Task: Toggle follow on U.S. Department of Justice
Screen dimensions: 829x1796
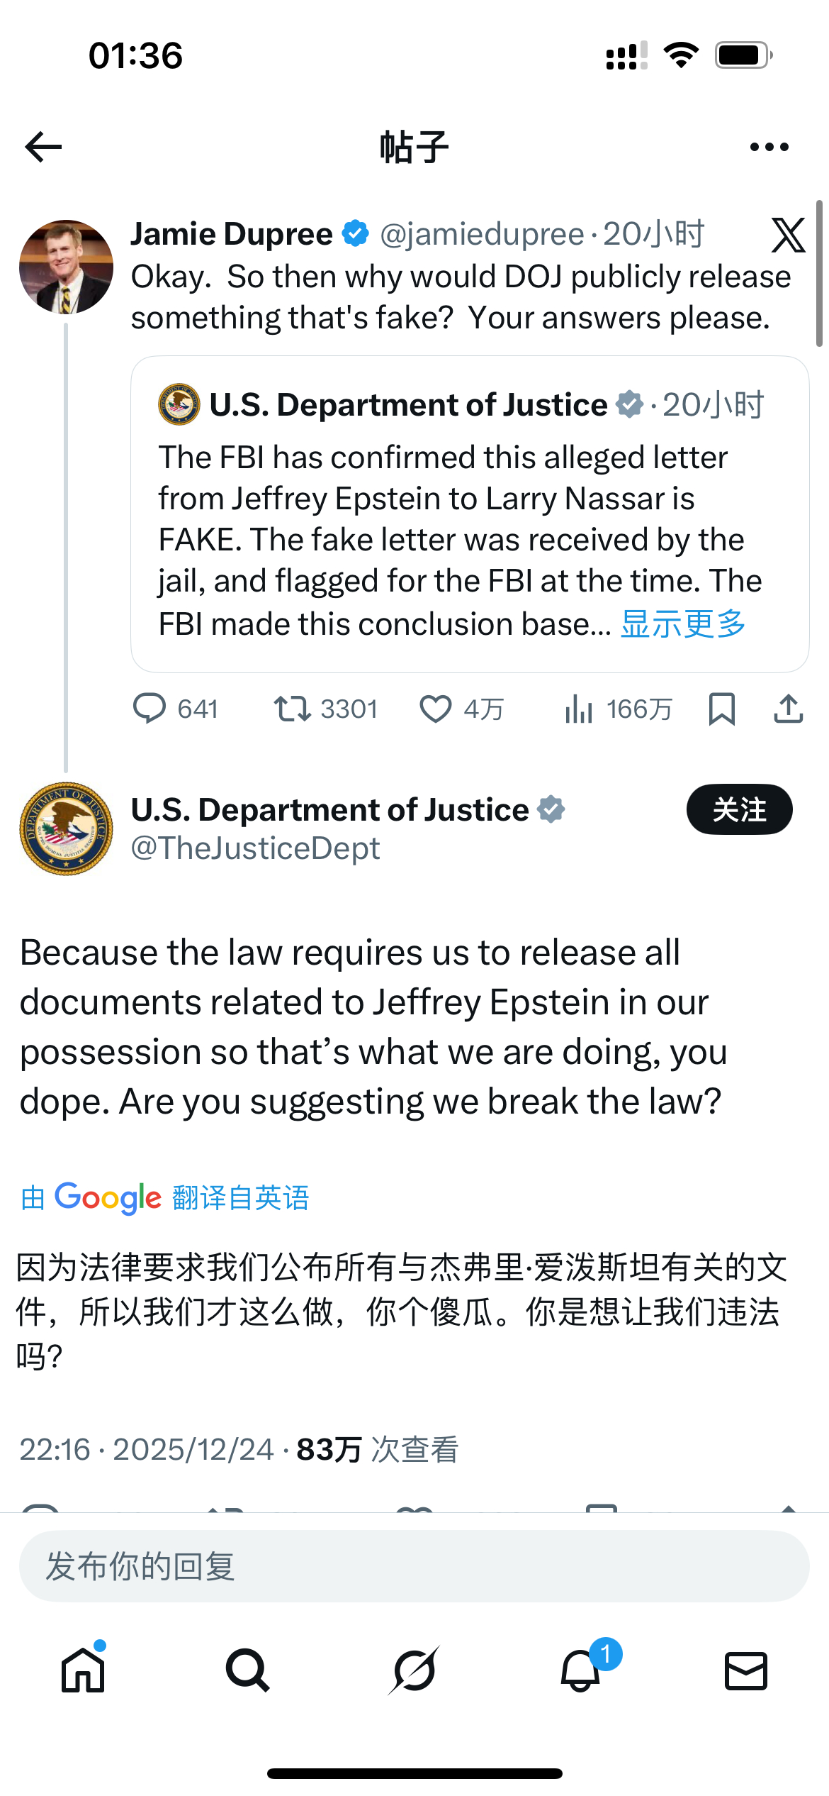Action: pos(739,809)
